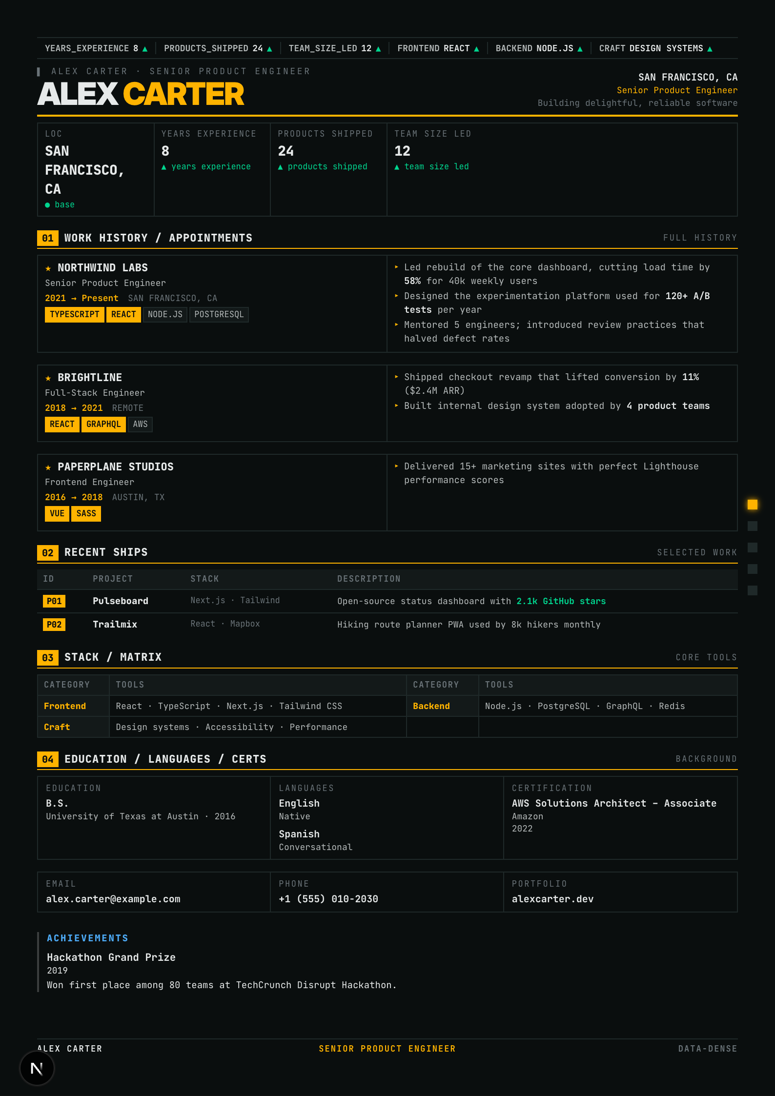Click the SELECTED WORK label

(x=697, y=552)
